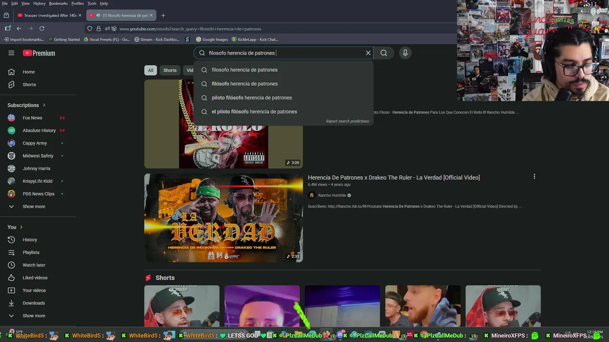Go back in browser history
The image size is (609, 342).
[x=19, y=28]
